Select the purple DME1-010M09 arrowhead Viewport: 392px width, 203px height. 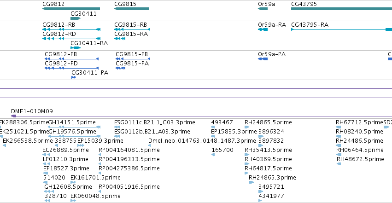[14, 116]
